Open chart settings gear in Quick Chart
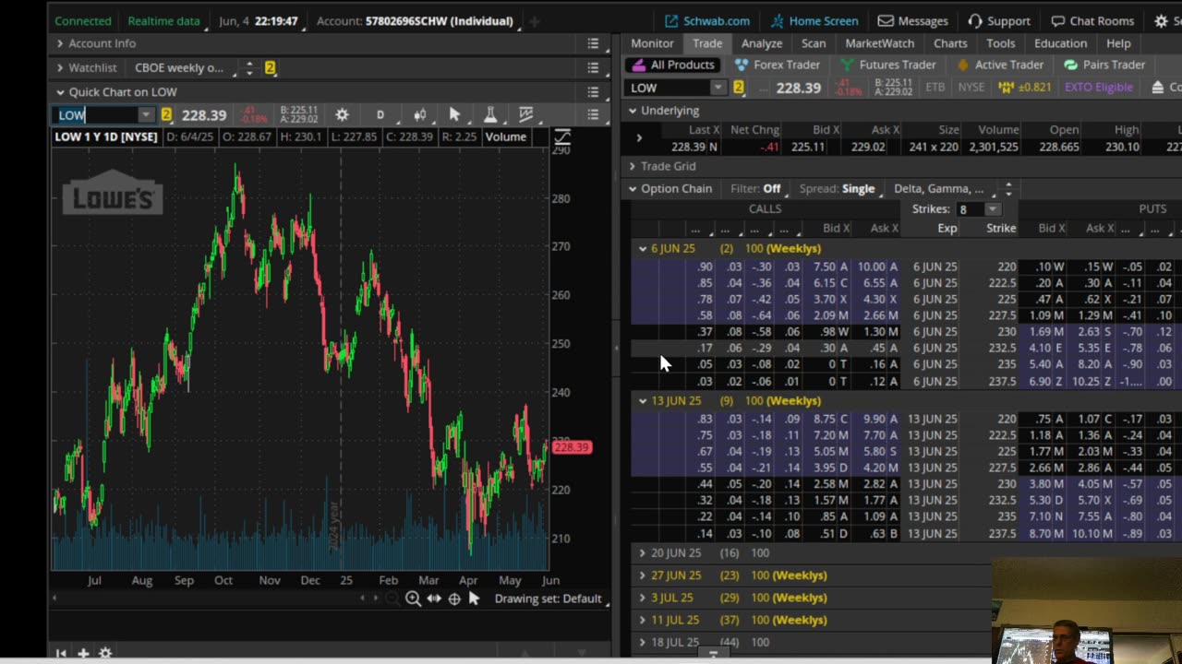 (x=342, y=114)
